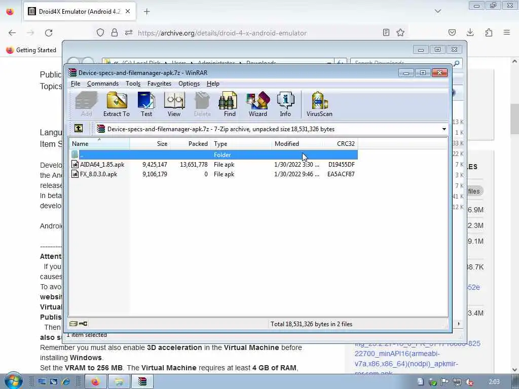
Task: Close the Droid4X Emulator tab
Action: [128, 11]
